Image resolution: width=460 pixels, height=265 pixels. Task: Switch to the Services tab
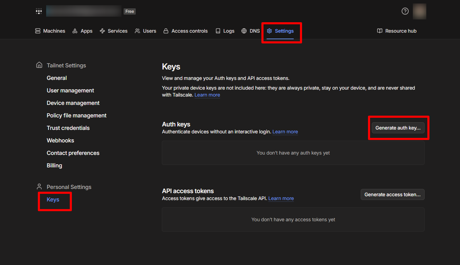114,31
